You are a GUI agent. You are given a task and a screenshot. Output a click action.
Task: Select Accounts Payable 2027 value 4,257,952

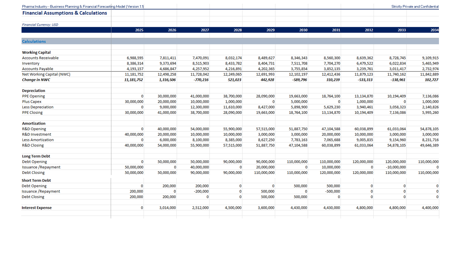pyautogui.click(x=201, y=69)
